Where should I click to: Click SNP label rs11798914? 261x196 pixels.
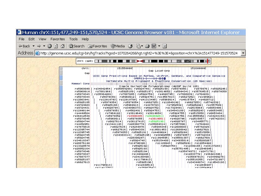point(102,165)
